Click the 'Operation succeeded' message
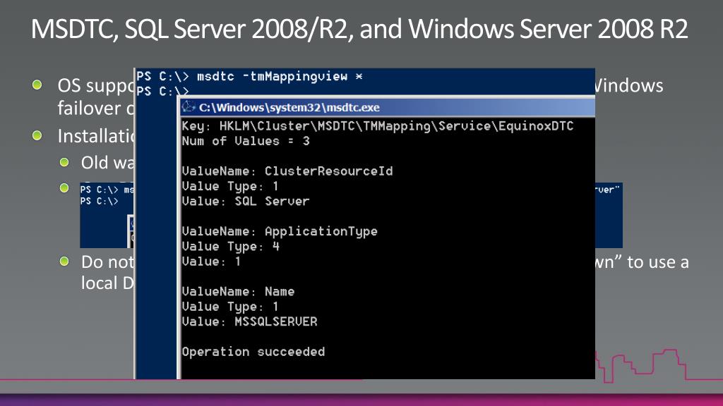 253,352
